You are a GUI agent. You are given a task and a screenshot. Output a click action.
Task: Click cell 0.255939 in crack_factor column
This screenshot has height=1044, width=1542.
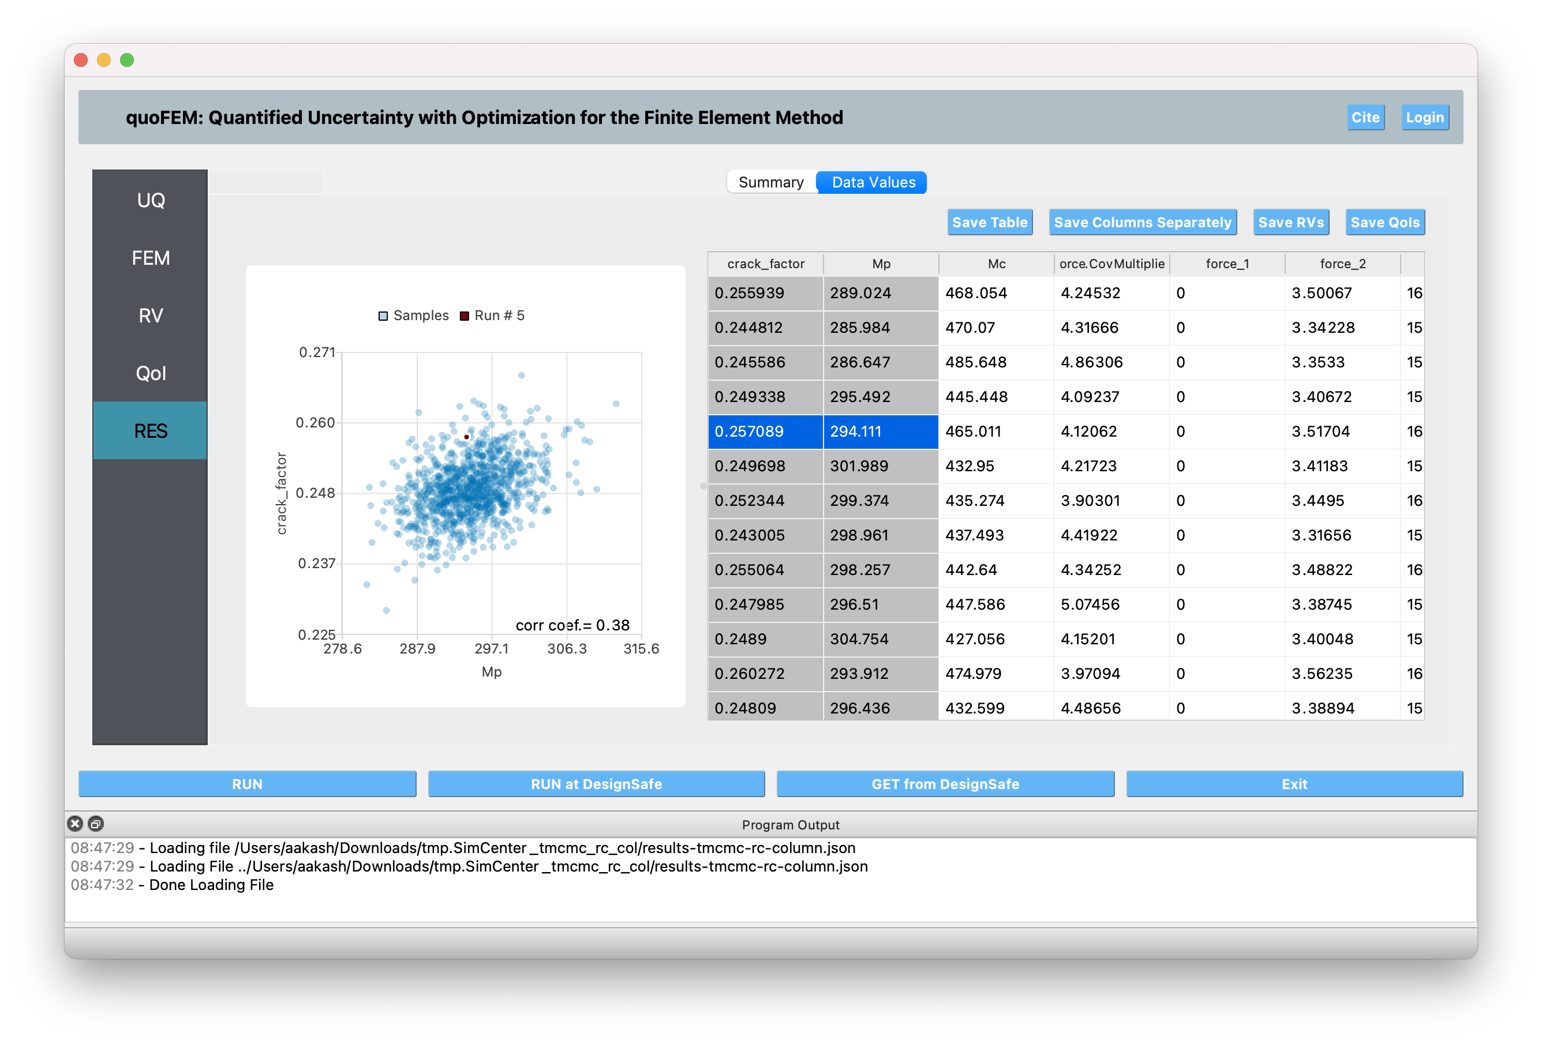[766, 293]
